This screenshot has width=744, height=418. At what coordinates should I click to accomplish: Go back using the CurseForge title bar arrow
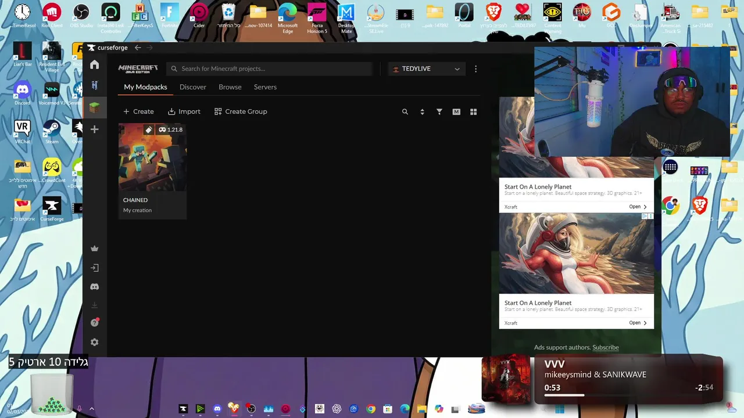click(x=138, y=48)
